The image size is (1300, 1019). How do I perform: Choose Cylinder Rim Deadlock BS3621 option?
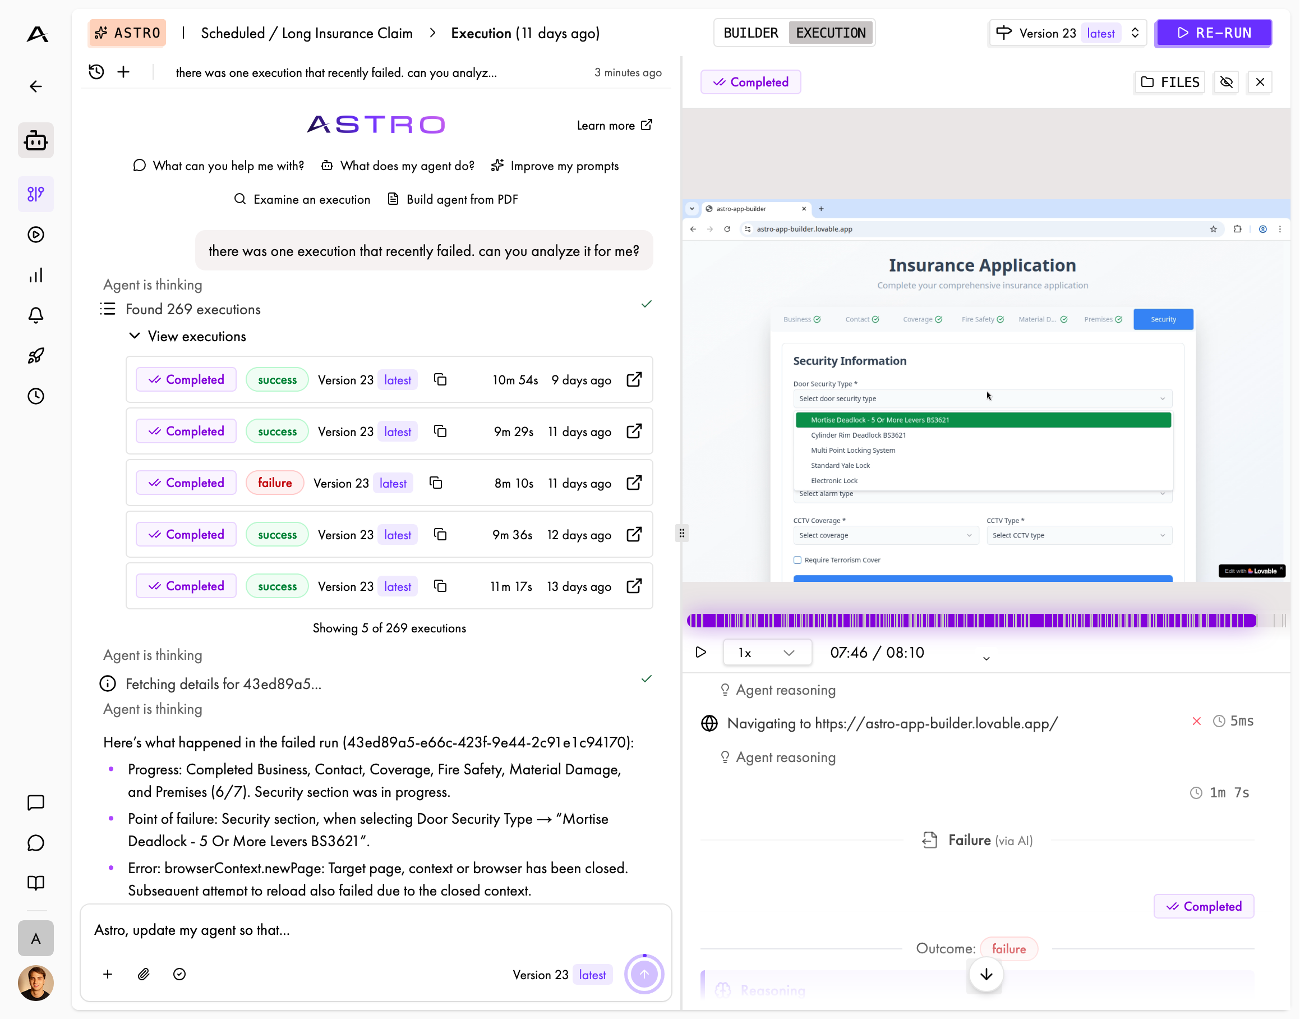858,435
